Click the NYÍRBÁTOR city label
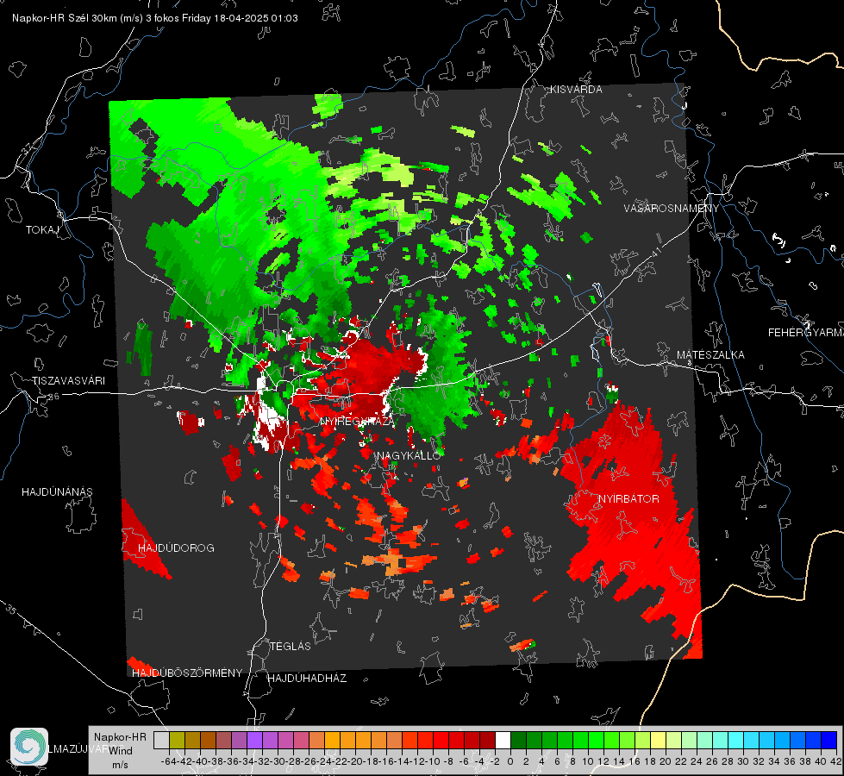Viewport: 844px width, 776px height. pyautogui.click(x=628, y=499)
